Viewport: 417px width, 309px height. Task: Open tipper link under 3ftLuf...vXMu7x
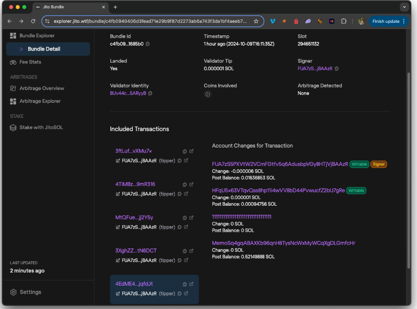click(186, 161)
